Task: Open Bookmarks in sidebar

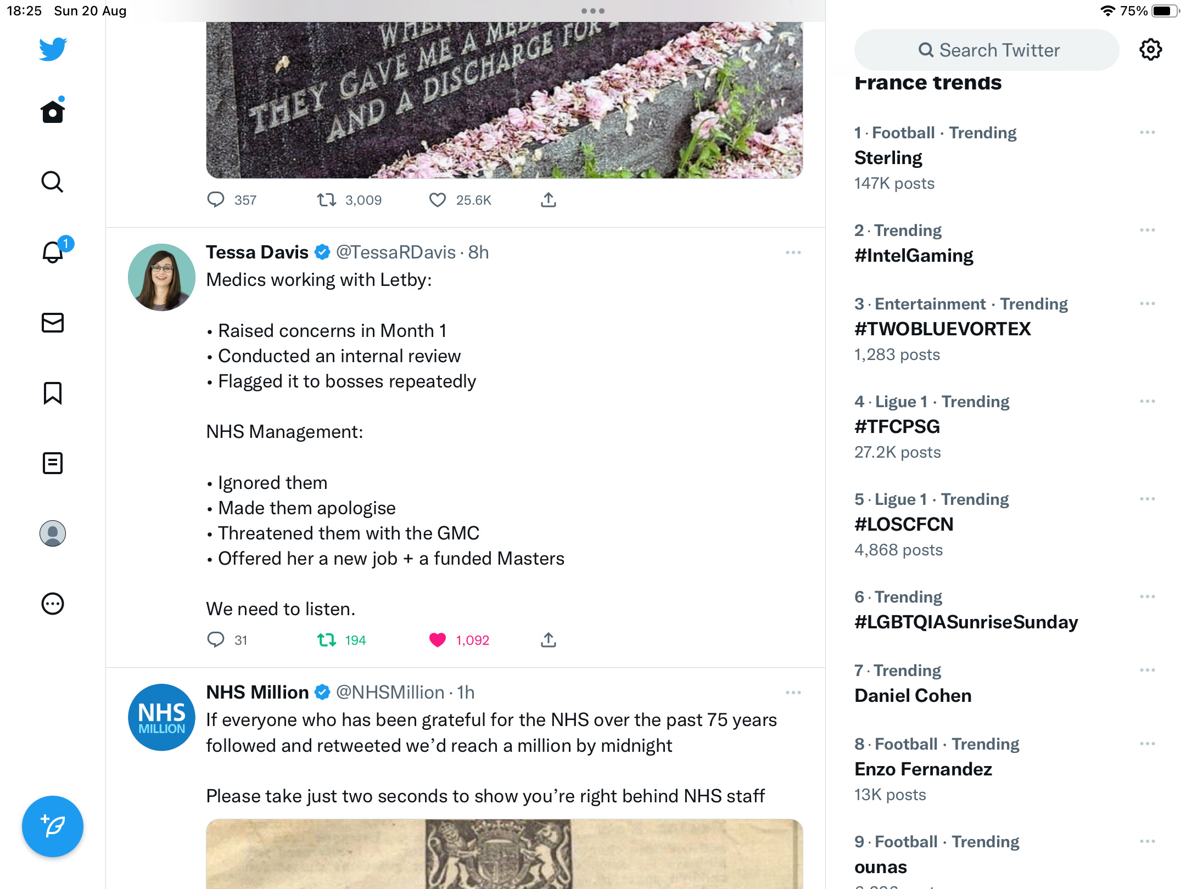Action: tap(53, 393)
